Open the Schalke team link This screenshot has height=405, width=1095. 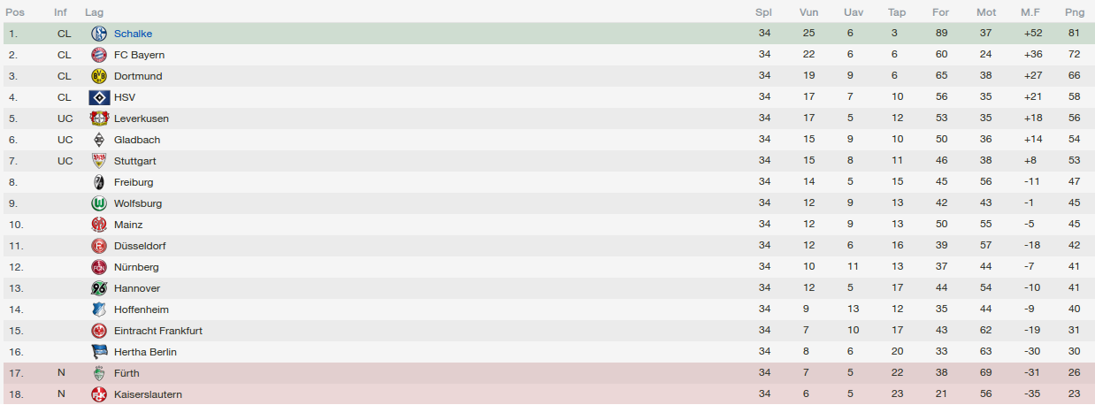coord(134,34)
